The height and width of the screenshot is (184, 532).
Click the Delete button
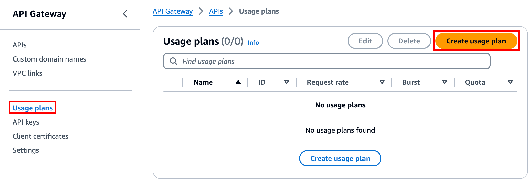click(409, 41)
